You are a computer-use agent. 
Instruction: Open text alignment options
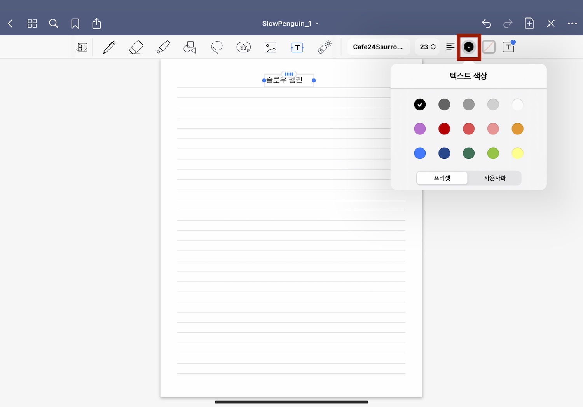click(x=450, y=47)
